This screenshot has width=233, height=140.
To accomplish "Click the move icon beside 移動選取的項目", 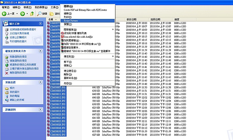I will [x=7, y=57].
